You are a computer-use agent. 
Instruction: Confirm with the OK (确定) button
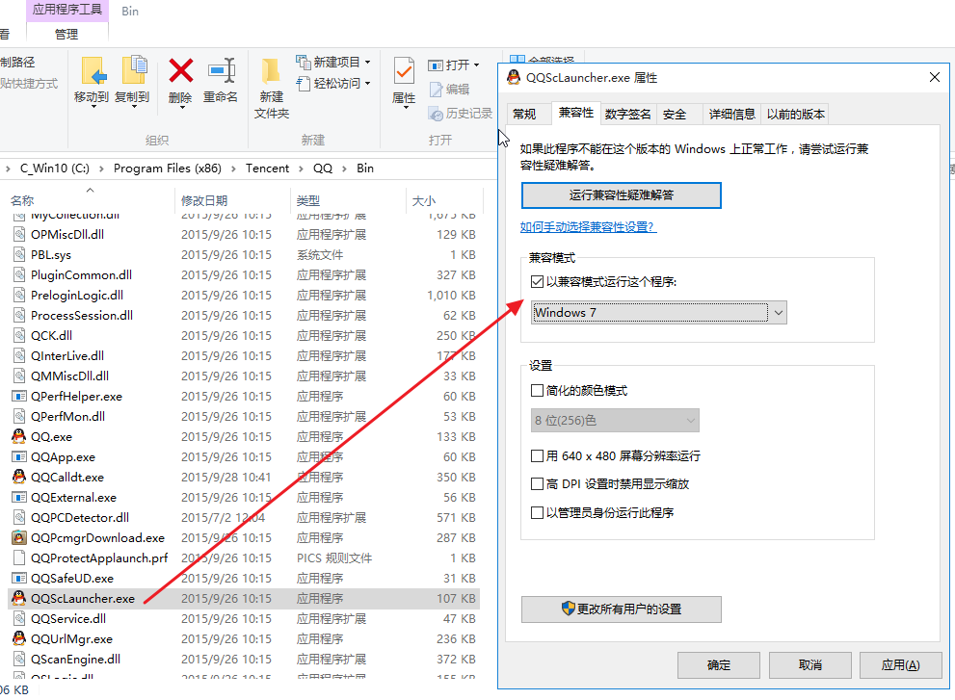(719, 665)
